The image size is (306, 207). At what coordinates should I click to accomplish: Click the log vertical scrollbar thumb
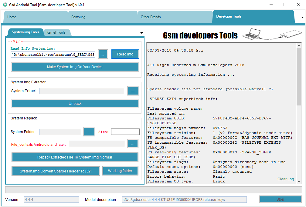[x=299, y=77]
